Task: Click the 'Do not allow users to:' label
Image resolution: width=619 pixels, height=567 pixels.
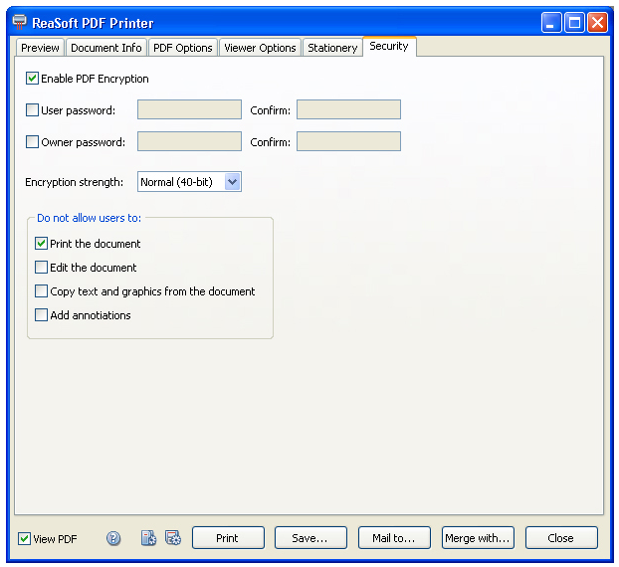Action: (89, 218)
